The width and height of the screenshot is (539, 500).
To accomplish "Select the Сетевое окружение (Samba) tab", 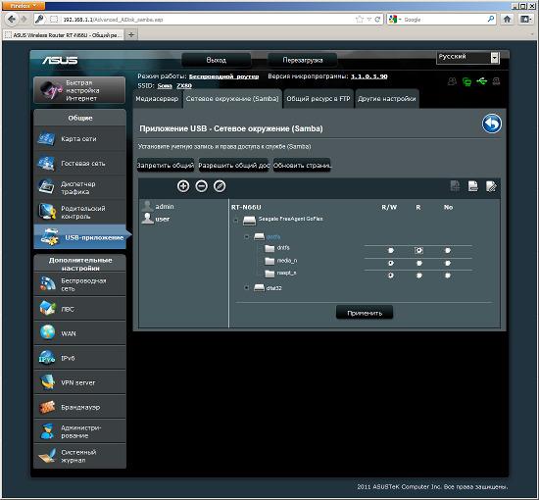I will [x=232, y=99].
